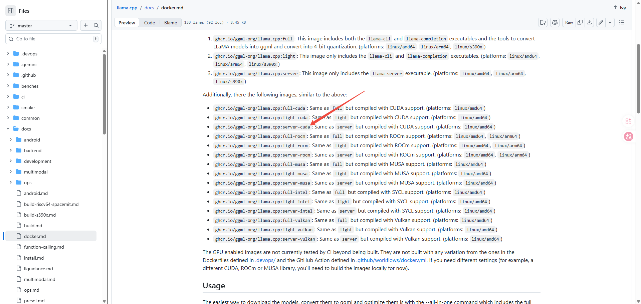Image resolution: width=641 pixels, height=304 pixels.
Task: Click the docs folder icon
Action: 16,128
